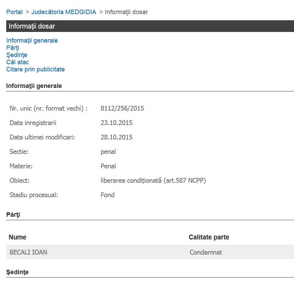Jump to Informaţii generale via blue link
The image size is (294, 292).
[x=32, y=41]
